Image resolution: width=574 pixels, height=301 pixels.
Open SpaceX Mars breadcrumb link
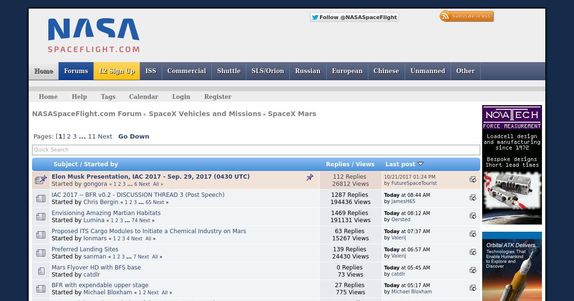pos(292,114)
